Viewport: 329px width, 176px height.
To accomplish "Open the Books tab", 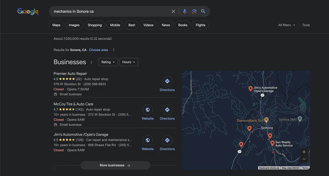I will coord(183,25).
